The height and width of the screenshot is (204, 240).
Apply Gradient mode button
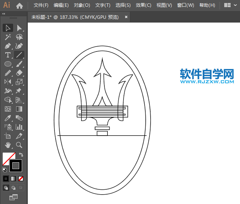coord(13,178)
